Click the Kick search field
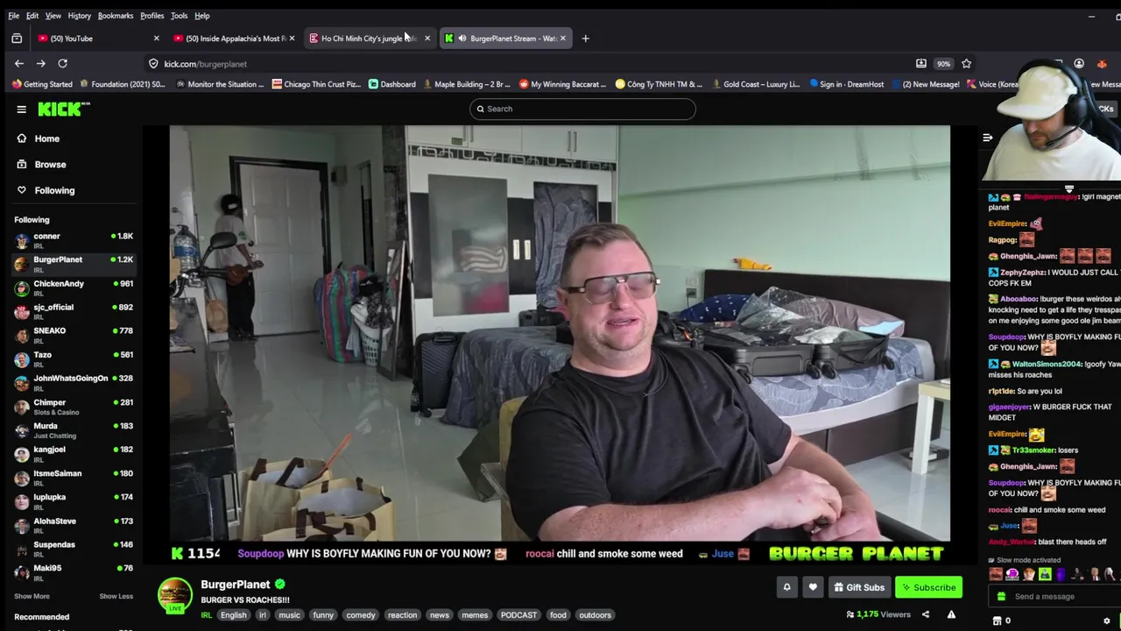 pos(582,109)
